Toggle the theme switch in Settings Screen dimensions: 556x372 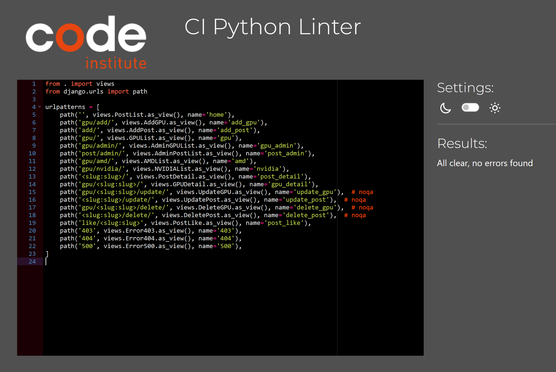click(x=470, y=107)
